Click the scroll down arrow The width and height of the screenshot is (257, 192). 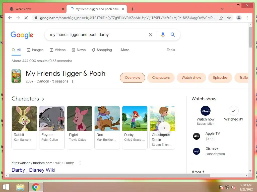click(x=250, y=171)
